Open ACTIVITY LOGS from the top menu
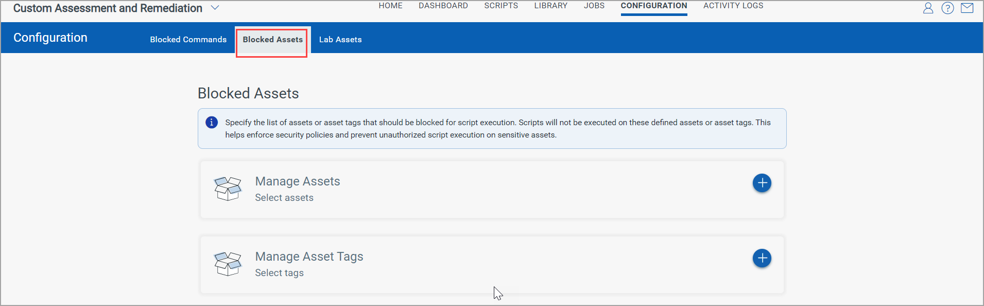984x306 pixels. (733, 6)
